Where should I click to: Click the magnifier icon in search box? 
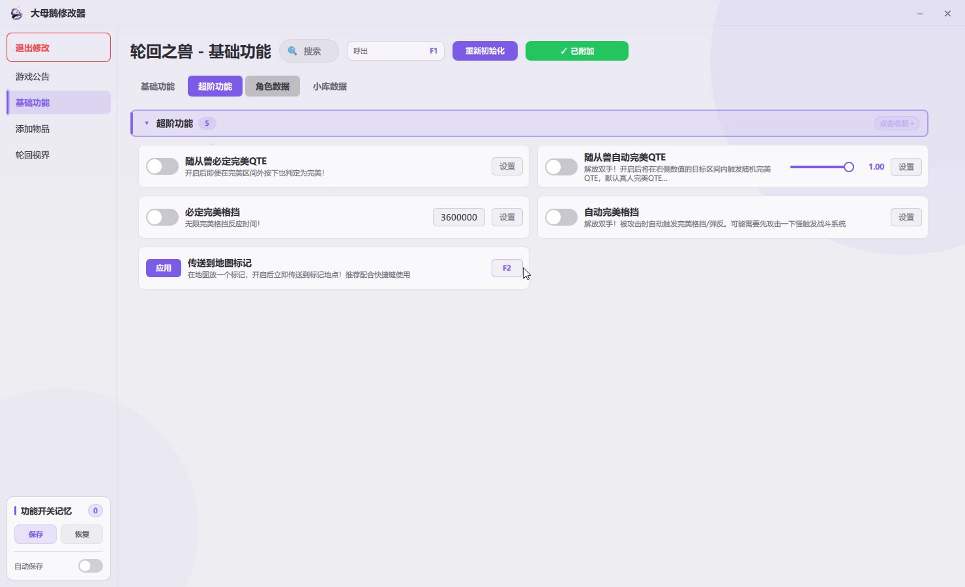[x=293, y=51]
